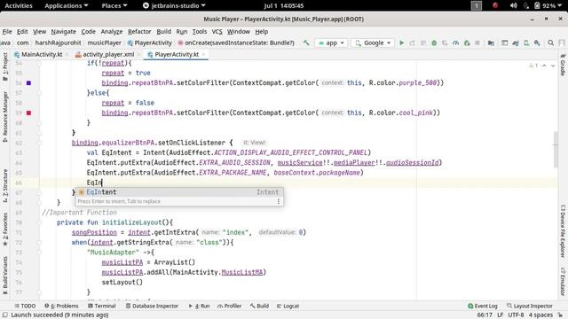Open the Places menu dropdown
568x319 pixels.
tap(114, 5)
